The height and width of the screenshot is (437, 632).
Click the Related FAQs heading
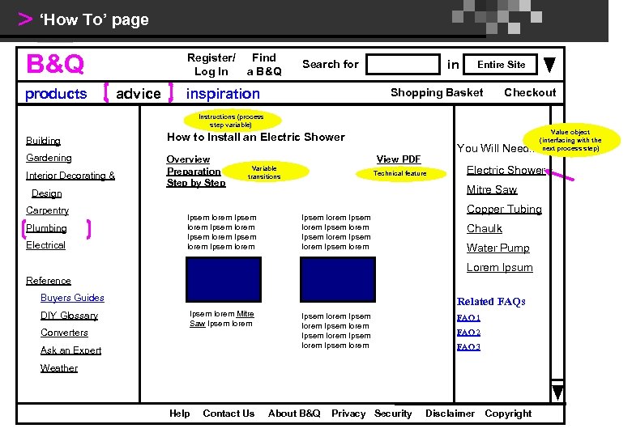pos(491,301)
